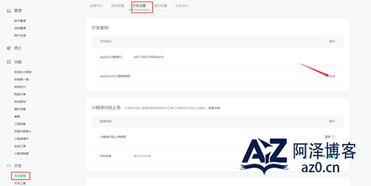371x186 pixels.
Task: Click the 统计 section heading text
Action: pyautogui.click(x=18, y=48)
